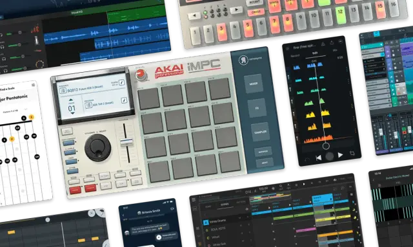The image size is (413, 247).
Task: Click the crop icon in recorder app
Action: point(352,153)
